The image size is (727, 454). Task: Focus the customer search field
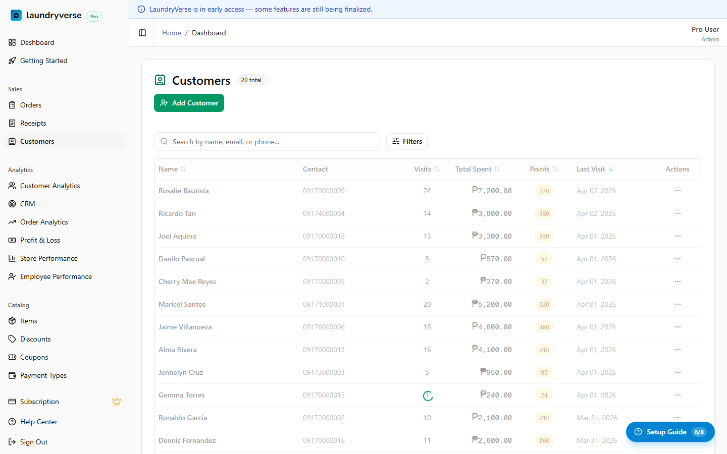[x=273, y=142]
